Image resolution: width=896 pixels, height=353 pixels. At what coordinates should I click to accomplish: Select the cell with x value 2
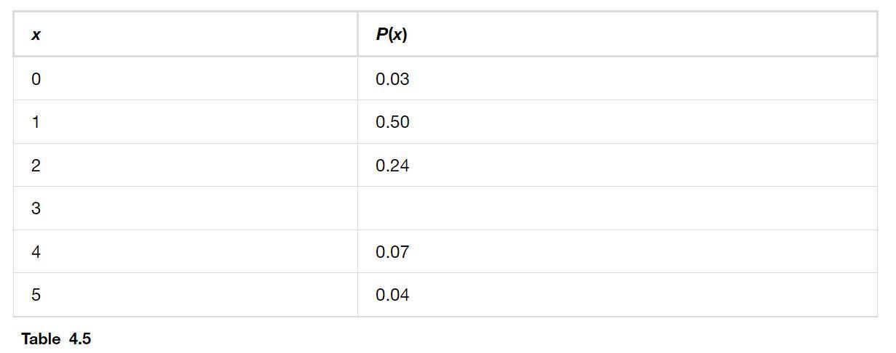pos(186,165)
